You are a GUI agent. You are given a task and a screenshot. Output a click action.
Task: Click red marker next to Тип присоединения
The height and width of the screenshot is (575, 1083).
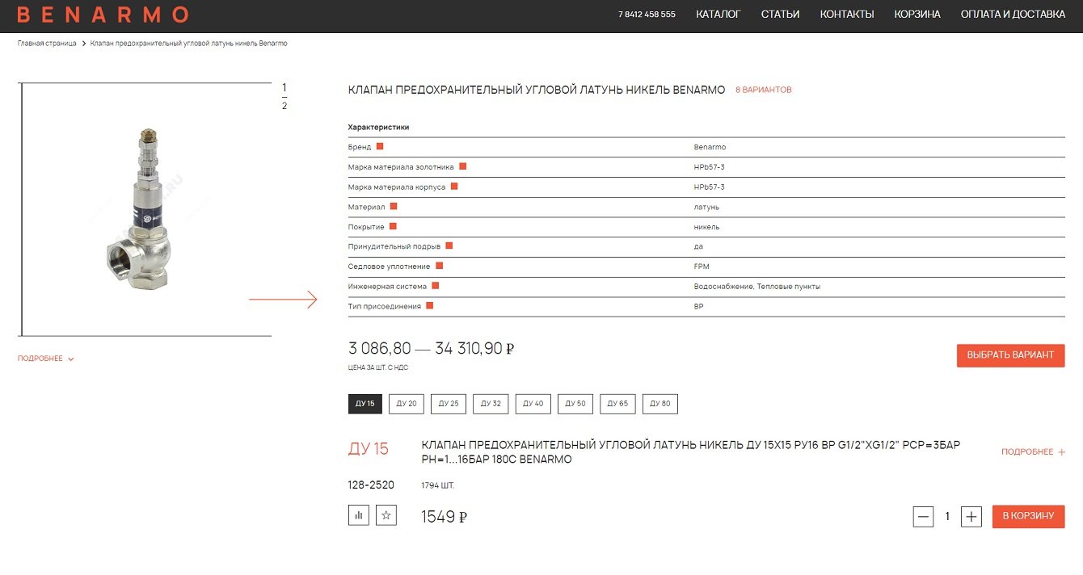(430, 305)
